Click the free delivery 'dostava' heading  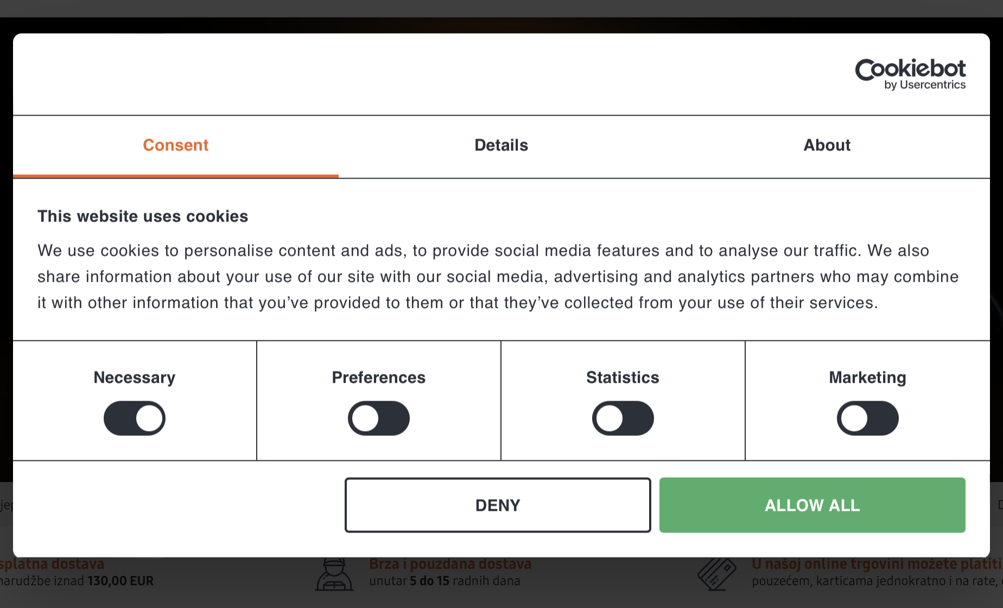[x=52, y=565]
